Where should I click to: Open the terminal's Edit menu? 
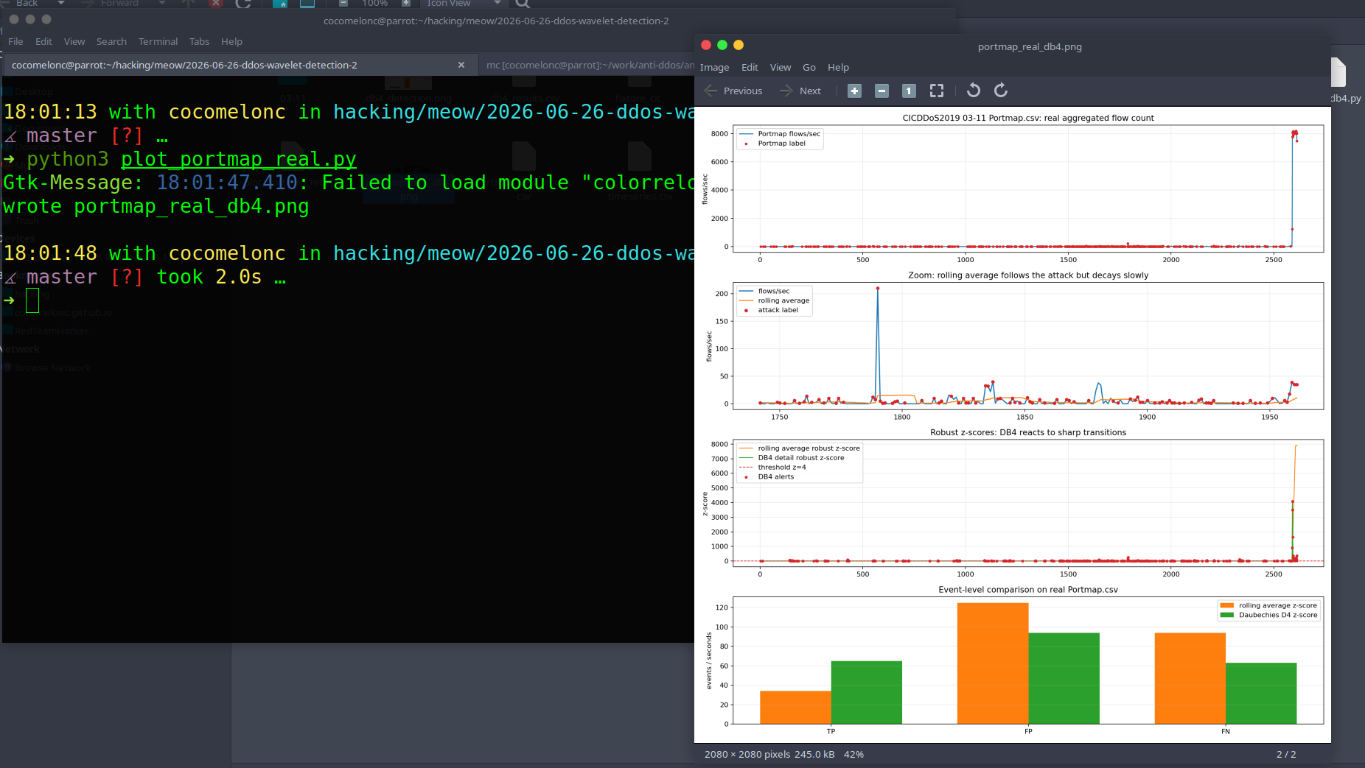point(43,41)
